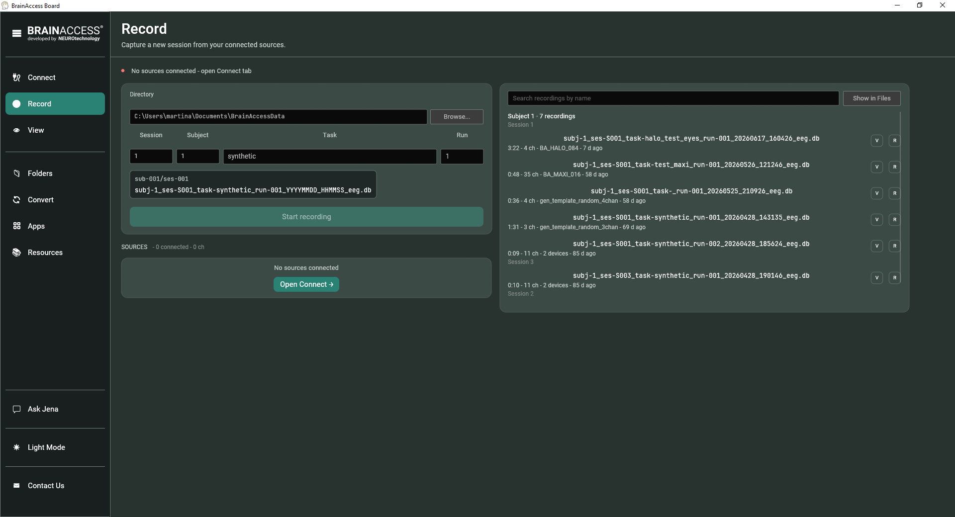This screenshot has height=517, width=955.
Task: Click the Session number input field
Action: pyautogui.click(x=151, y=157)
